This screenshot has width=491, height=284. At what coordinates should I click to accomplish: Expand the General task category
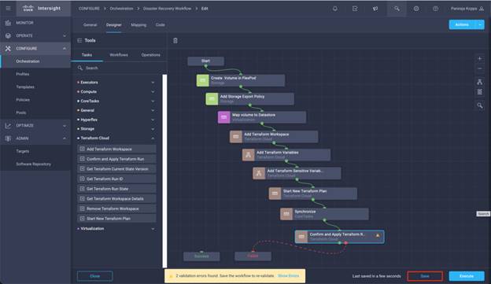click(153, 110)
